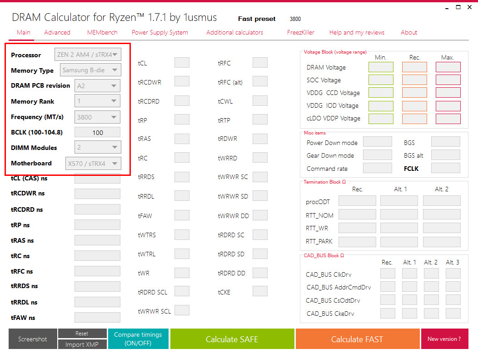Image resolution: width=478 pixels, height=359 pixels.
Task: Click DRAM Voltage Max. red box
Action: (448, 67)
